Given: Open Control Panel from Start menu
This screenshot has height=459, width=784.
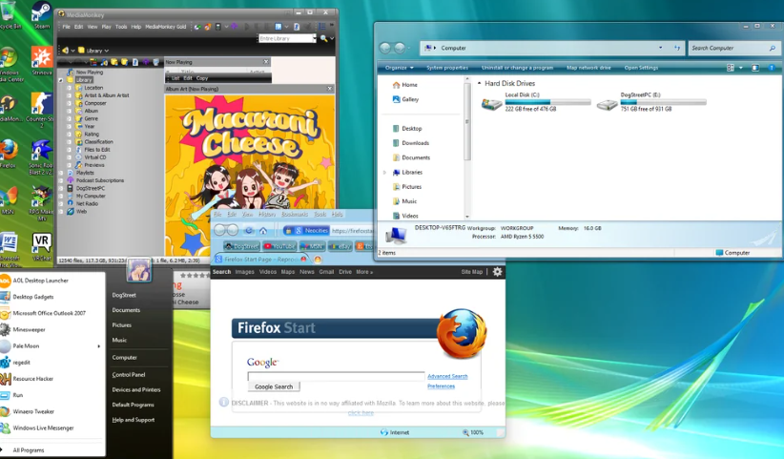Looking at the screenshot, I should pyautogui.click(x=129, y=374).
